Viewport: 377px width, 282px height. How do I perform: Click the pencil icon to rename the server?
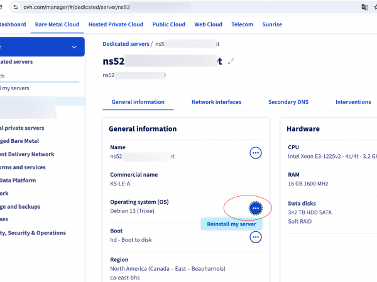click(x=231, y=61)
